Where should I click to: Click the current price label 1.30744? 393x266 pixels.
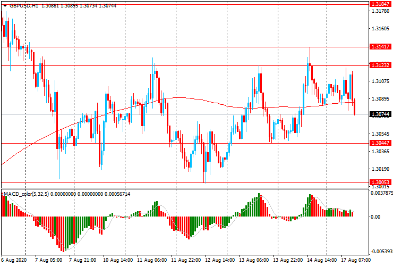(380, 114)
